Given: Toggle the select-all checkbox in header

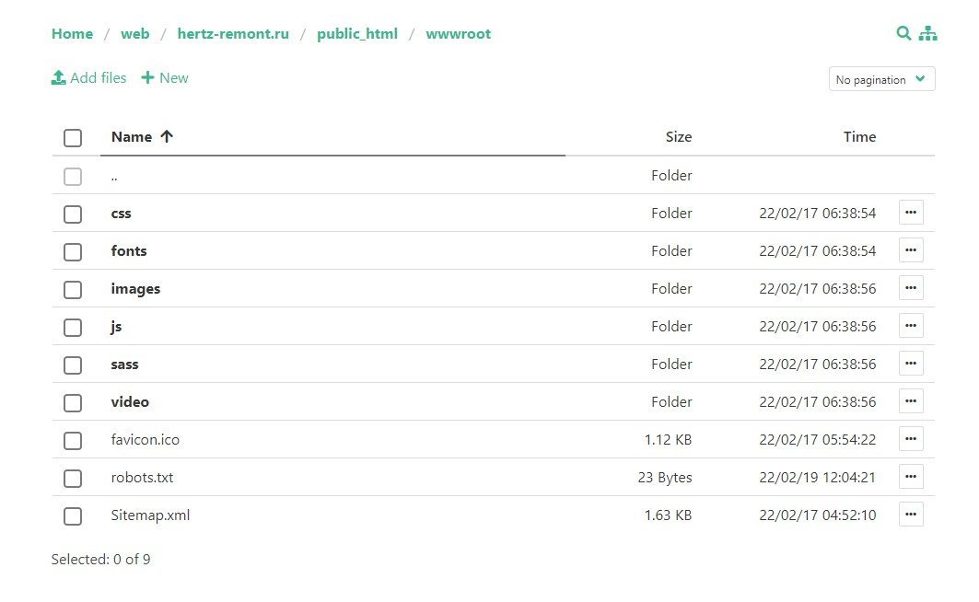Looking at the screenshot, I should point(73,138).
